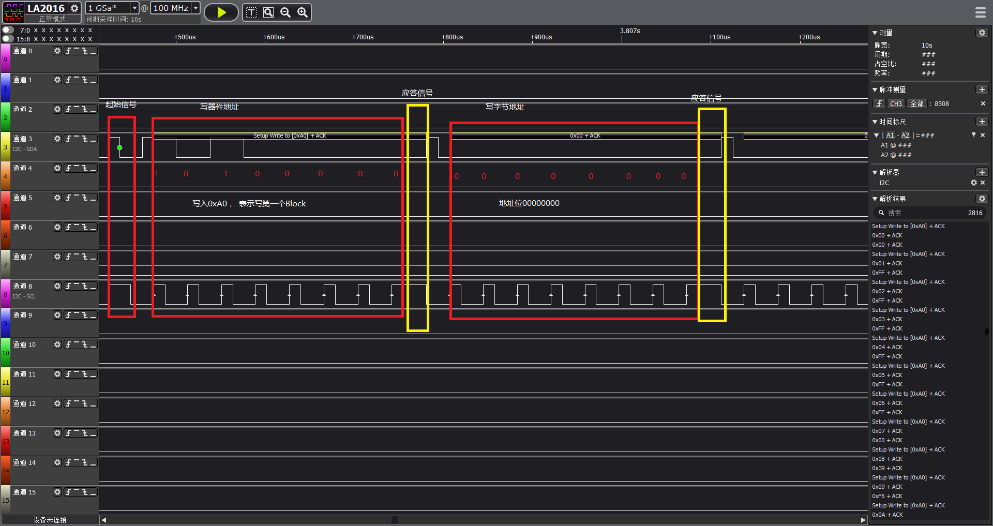Image resolution: width=993 pixels, height=526 pixels.
Task: Click the 全部 range button
Action: (916, 103)
